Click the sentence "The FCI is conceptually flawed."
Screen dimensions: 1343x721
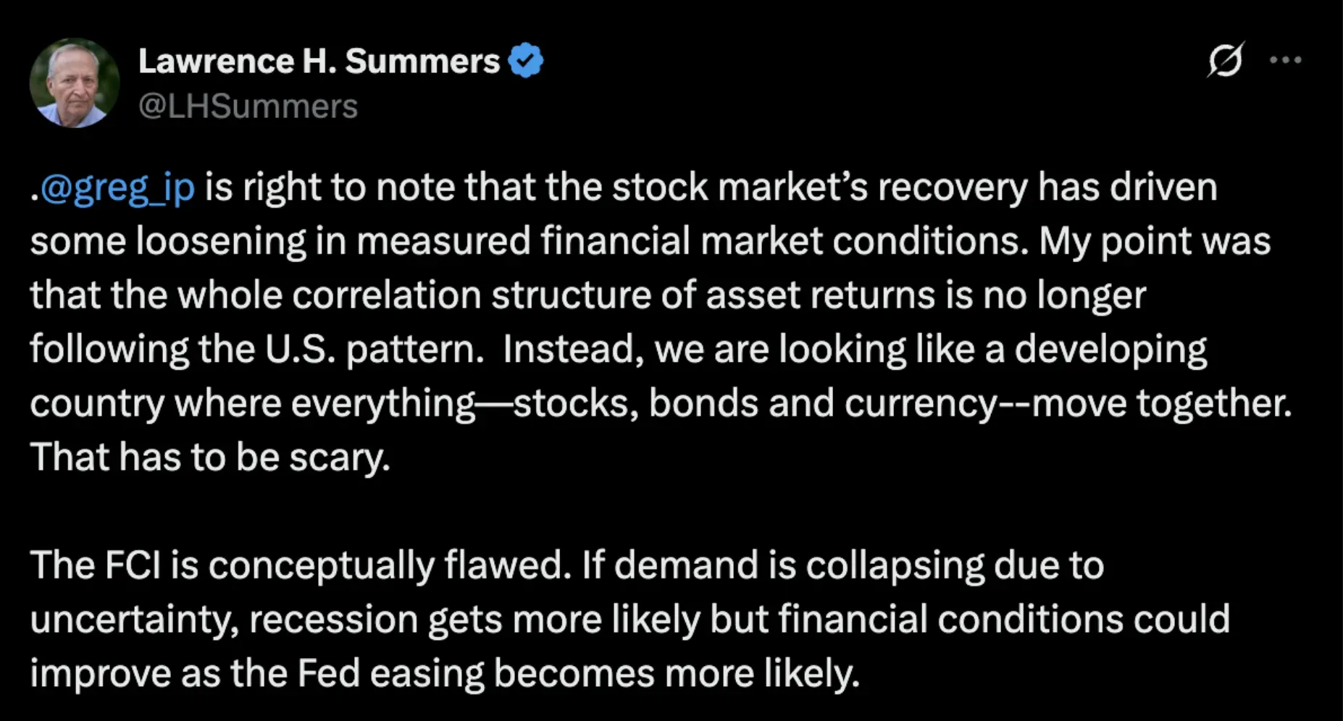click(301, 566)
